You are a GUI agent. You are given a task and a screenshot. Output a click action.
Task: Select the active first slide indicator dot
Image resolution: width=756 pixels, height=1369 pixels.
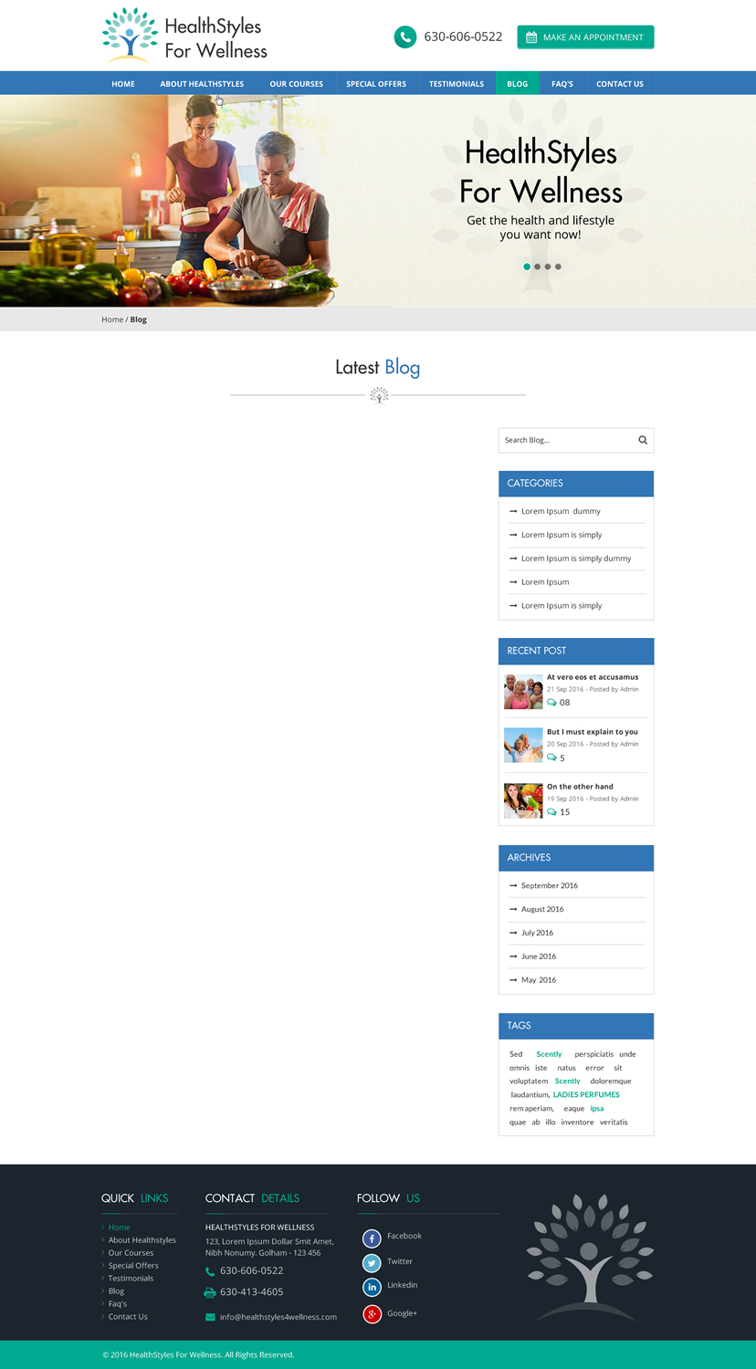pyautogui.click(x=527, y=266)
